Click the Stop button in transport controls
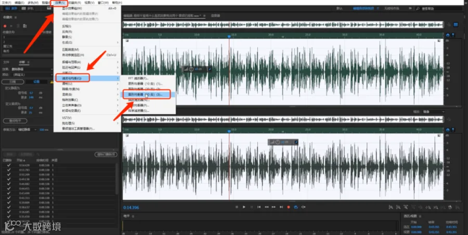The image size is (468, 235). pyautogui.click(x=237, y=207)
